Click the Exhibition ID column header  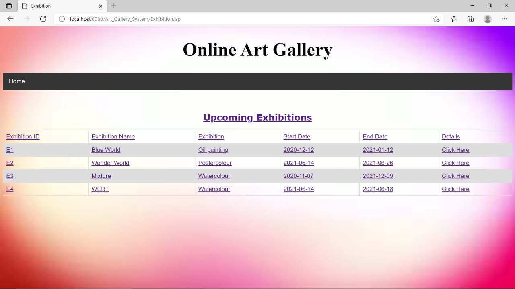[x=23, y=136]
